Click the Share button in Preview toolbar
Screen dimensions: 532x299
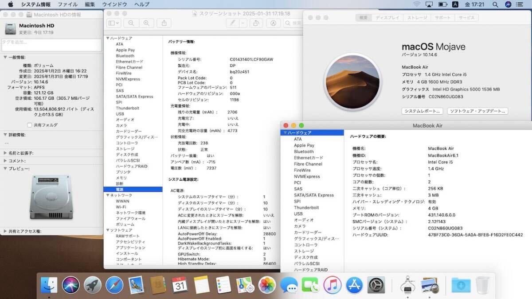click(x=164, y=23)
